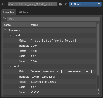Click World Matrix value starting 0.9999
The height and width of the screenshot is (98, 103).
pos(63,71)
